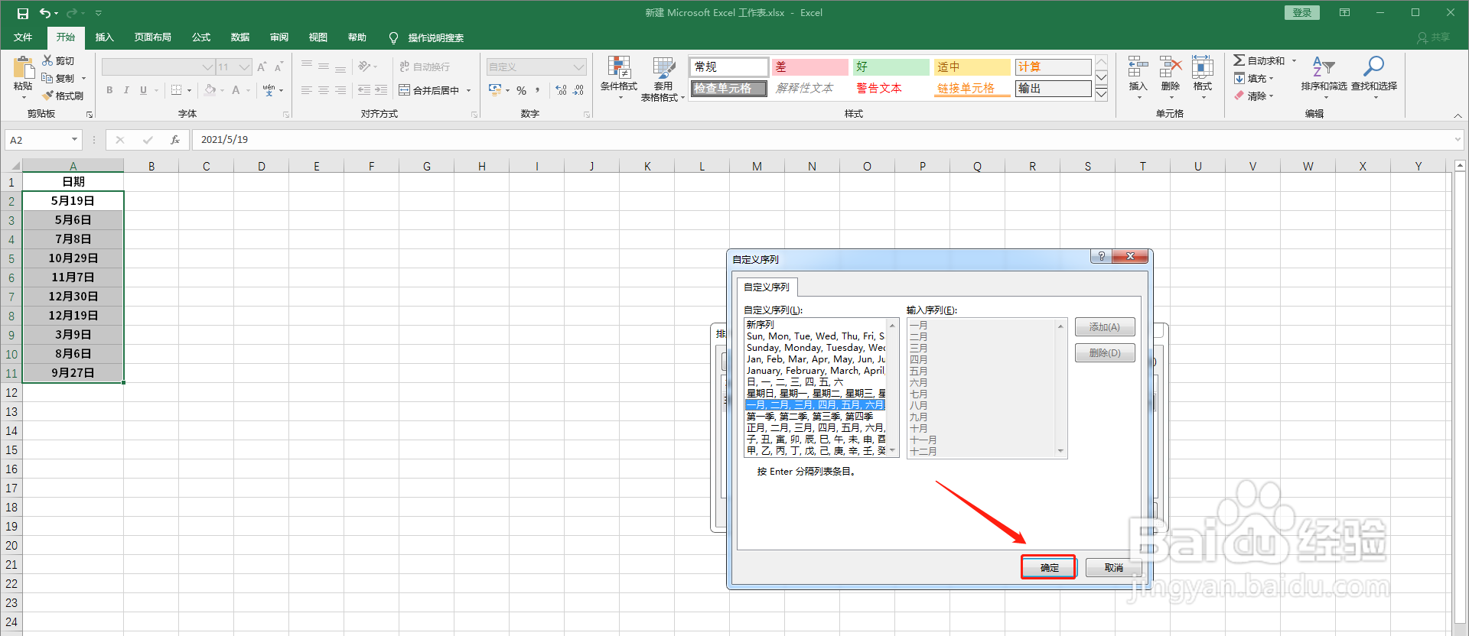Collapse the ribbon

[1458, 115]
